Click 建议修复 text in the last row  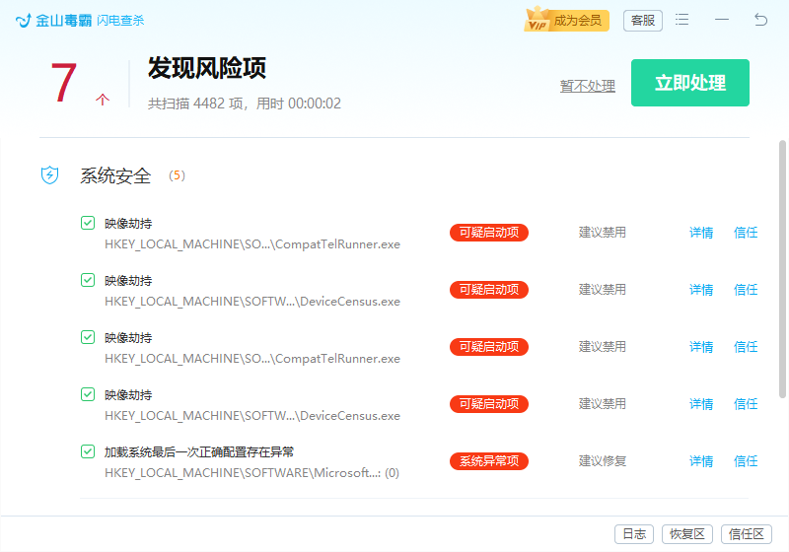603,461
